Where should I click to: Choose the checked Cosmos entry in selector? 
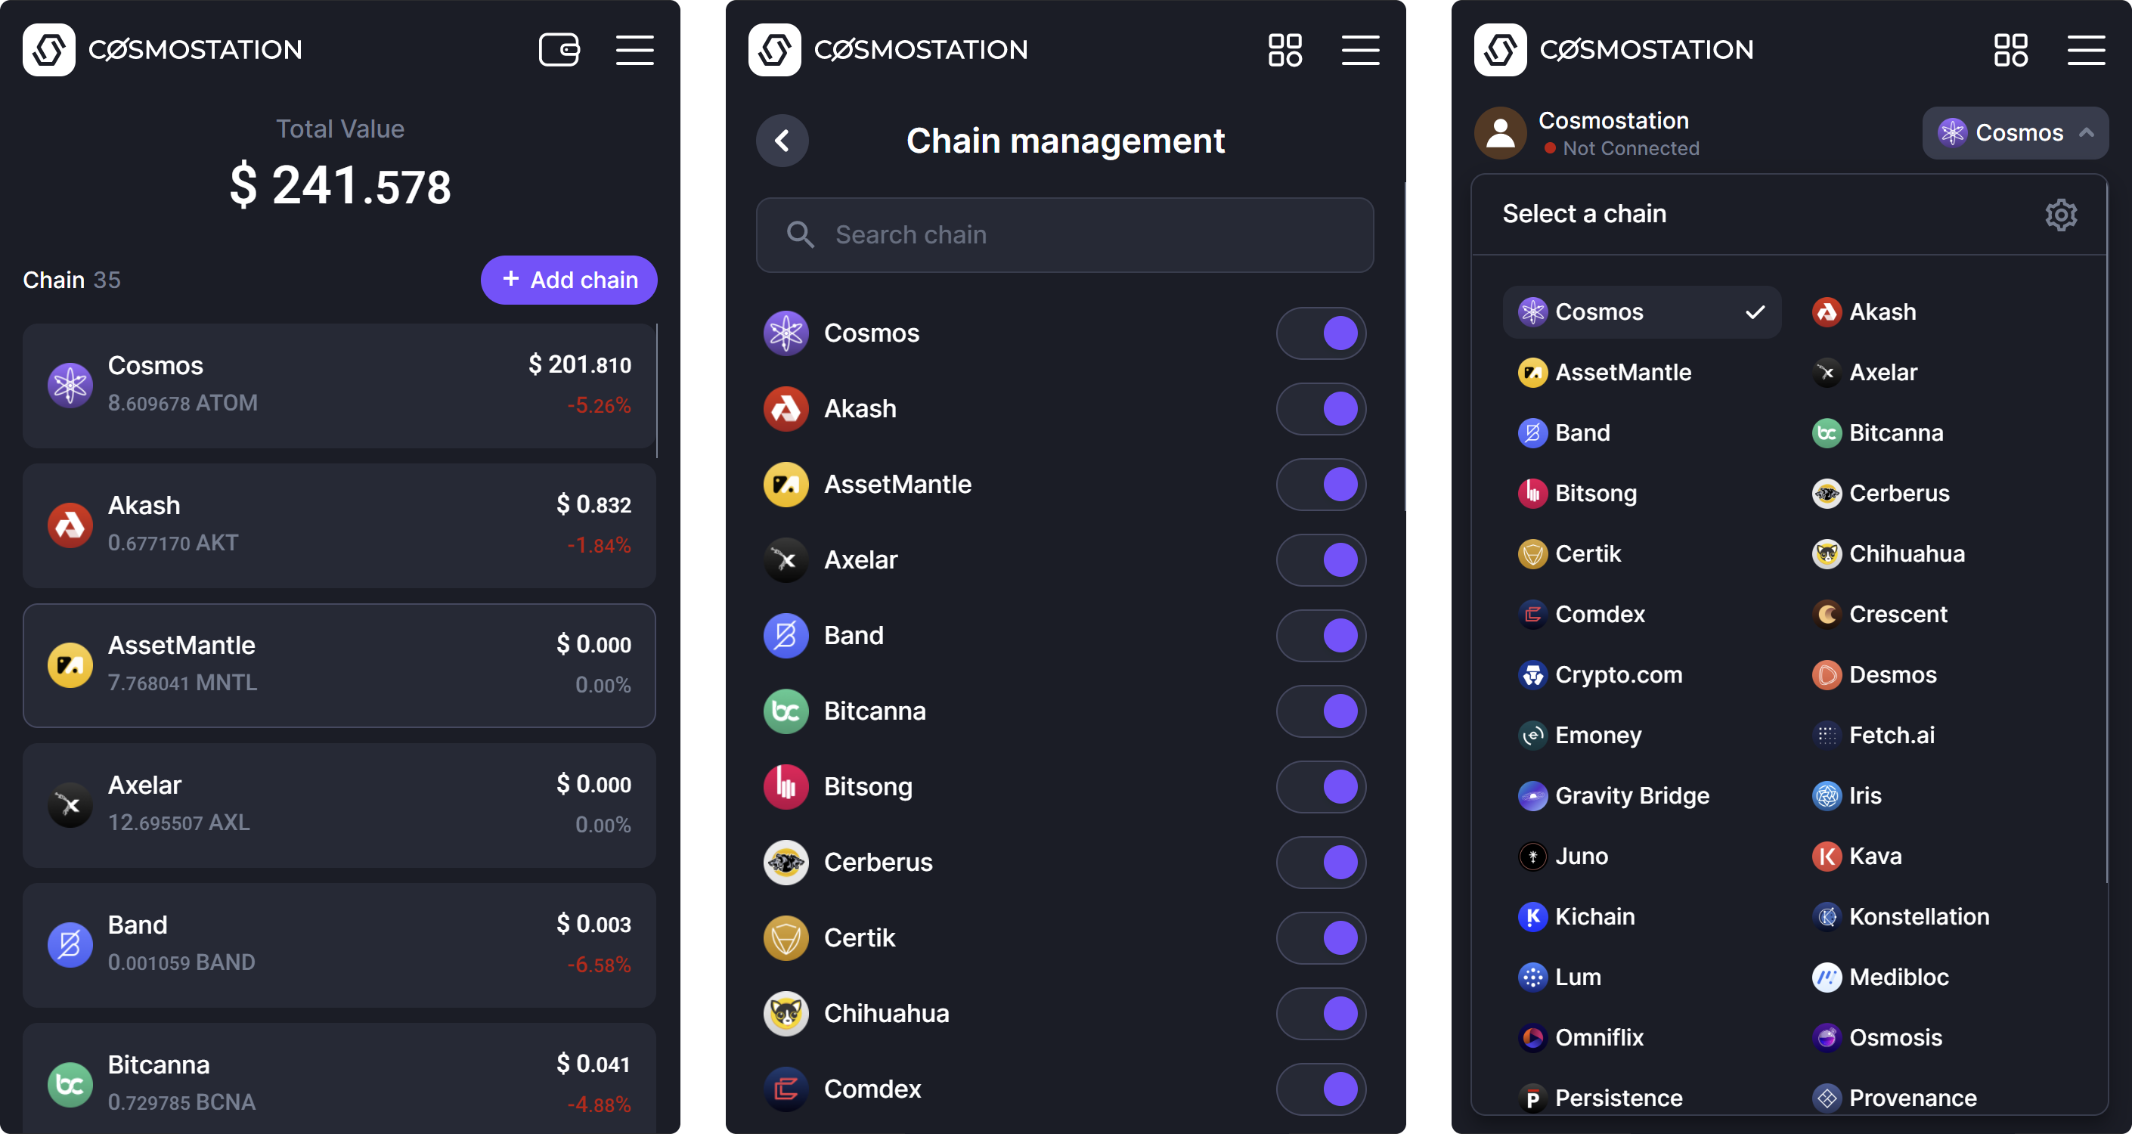point(1642,312)
